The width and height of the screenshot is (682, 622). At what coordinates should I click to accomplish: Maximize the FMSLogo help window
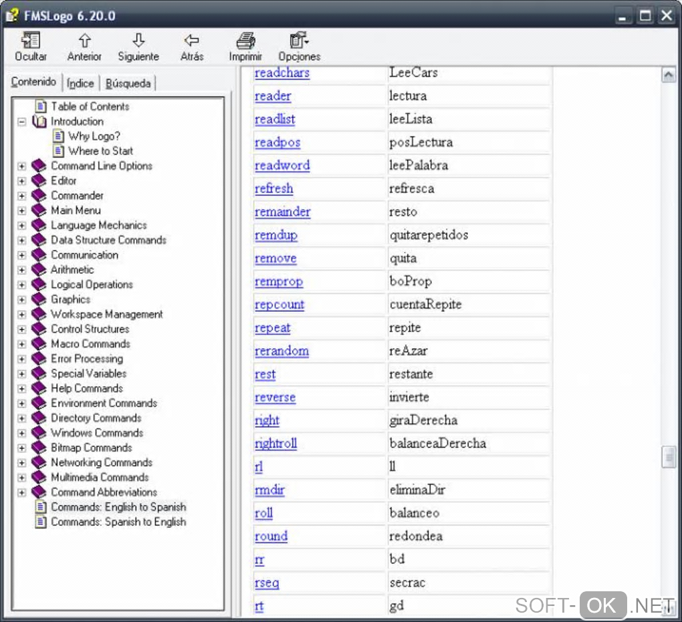[x=645, y=16]
